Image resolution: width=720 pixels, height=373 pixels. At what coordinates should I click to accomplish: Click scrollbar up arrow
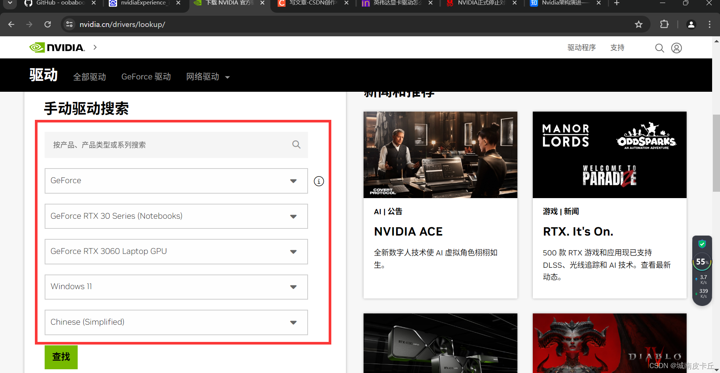coord(716,41)
